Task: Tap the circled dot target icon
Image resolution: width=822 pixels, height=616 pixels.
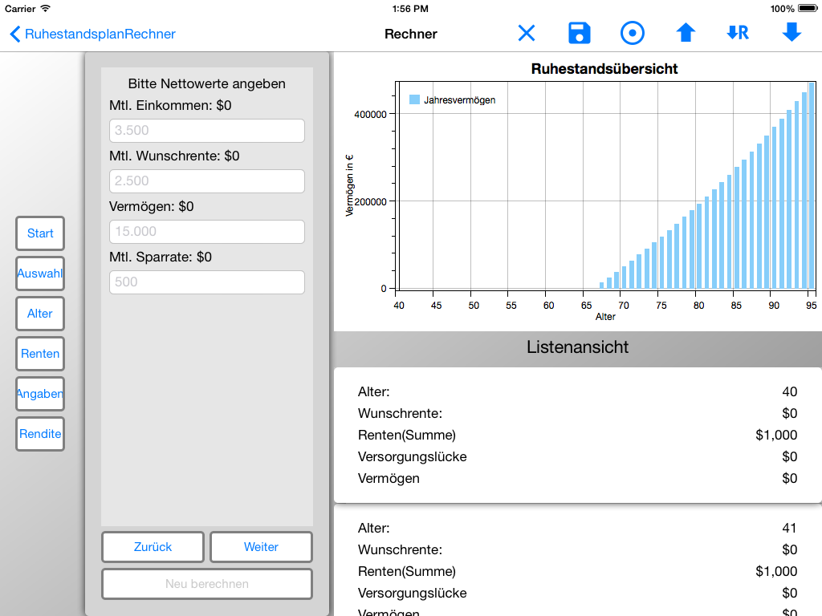Action: point(633,33)
